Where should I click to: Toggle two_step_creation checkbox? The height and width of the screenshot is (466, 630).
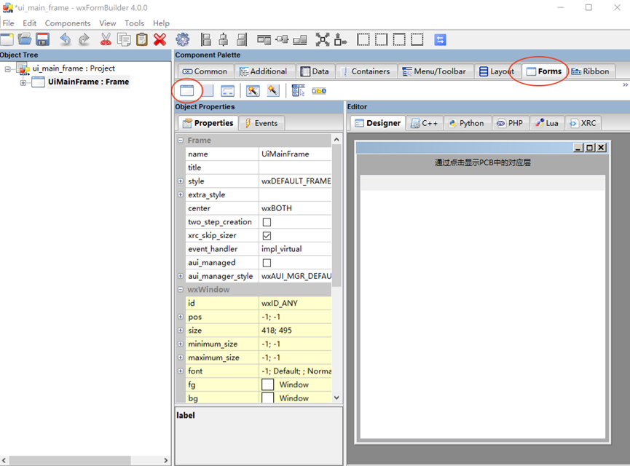267,222
